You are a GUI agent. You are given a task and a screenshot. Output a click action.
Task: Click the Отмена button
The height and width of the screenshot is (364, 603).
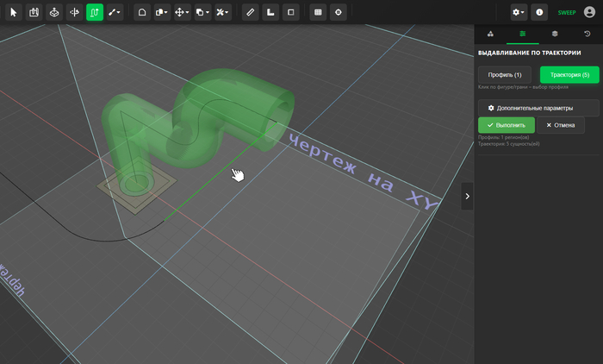[560, 125]
